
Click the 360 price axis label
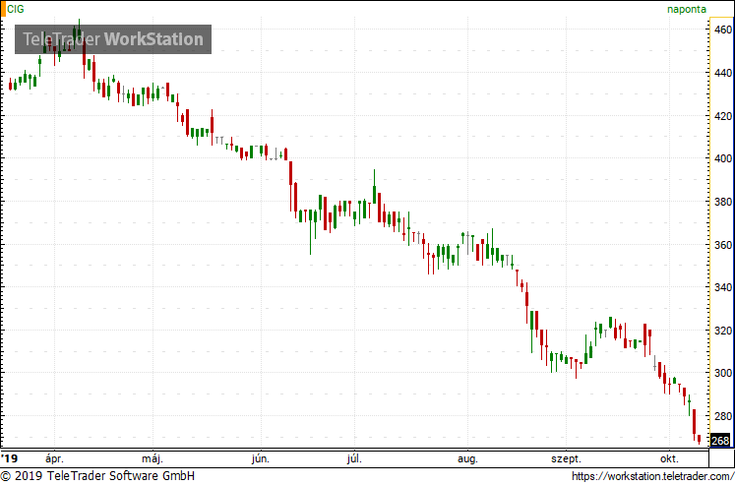point(724,245)
